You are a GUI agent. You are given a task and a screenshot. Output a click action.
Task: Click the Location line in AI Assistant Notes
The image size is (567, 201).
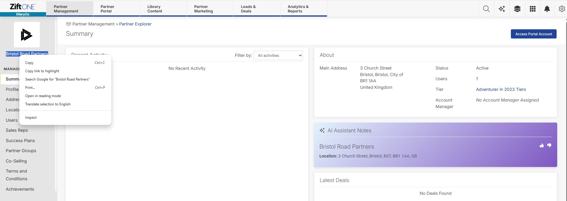click(x=368, y=156)
